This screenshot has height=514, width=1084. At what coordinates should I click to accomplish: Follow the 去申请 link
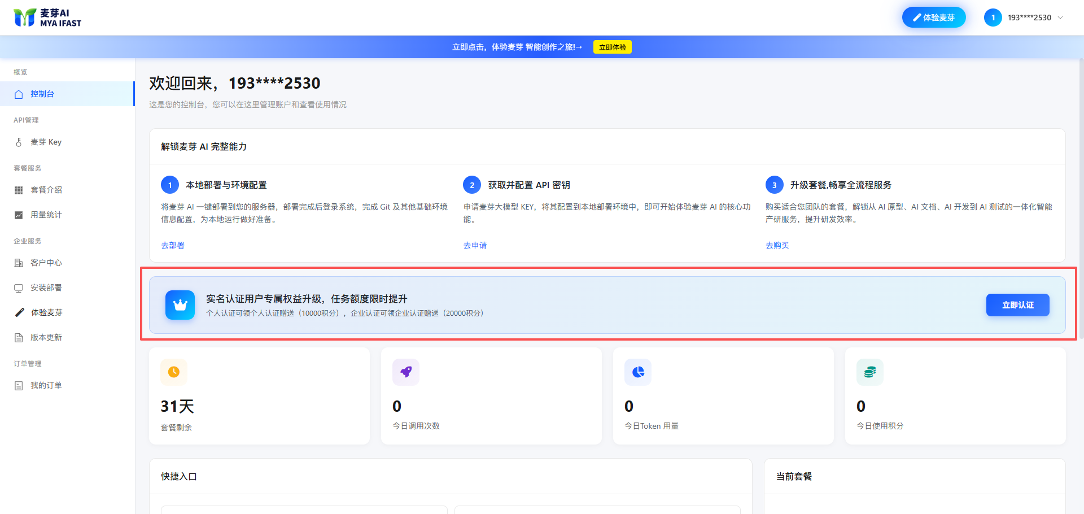pos(475,245)
